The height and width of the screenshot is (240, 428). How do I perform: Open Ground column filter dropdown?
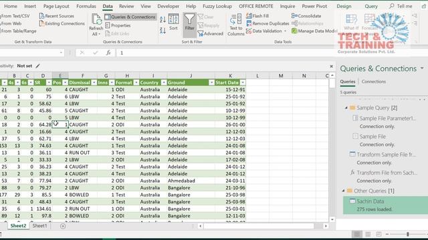pos(211,83)
